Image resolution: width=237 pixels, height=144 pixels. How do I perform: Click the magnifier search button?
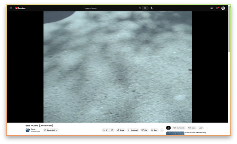point(145,8)
